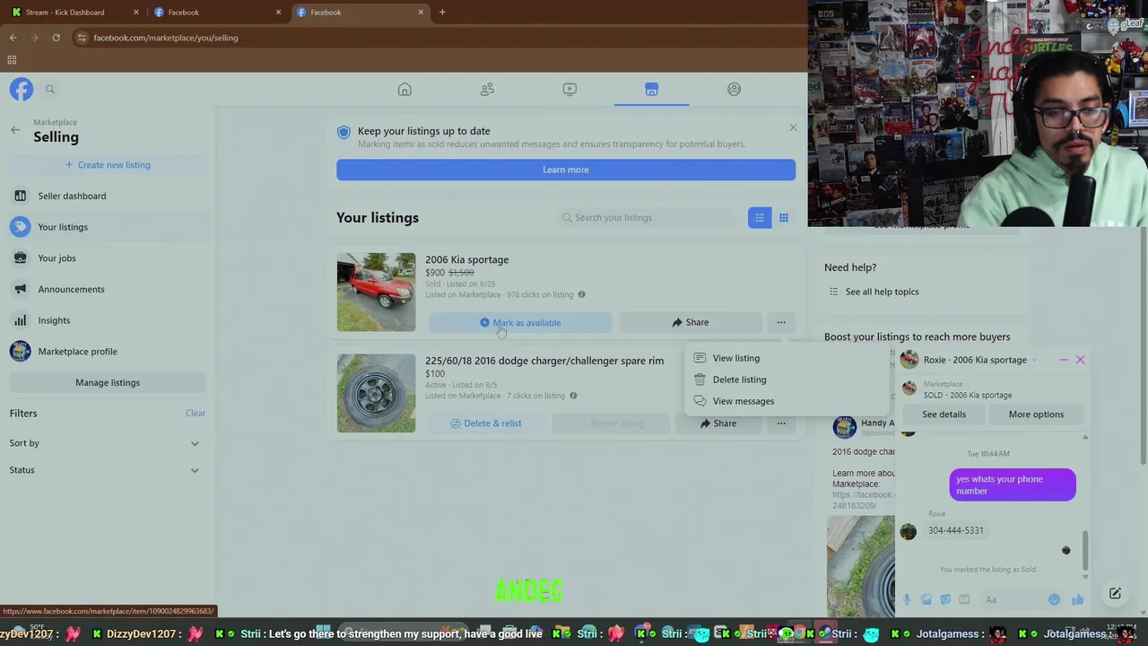1148x646 pixels.
Task: Switch listings to grid view
Action: (784, 217)
